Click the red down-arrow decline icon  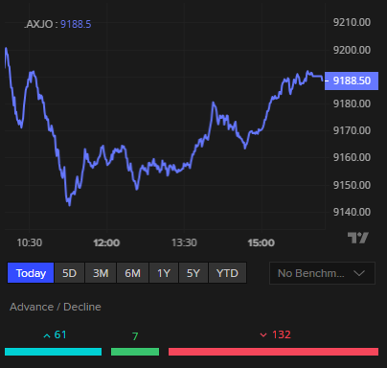tap(263, 335)
